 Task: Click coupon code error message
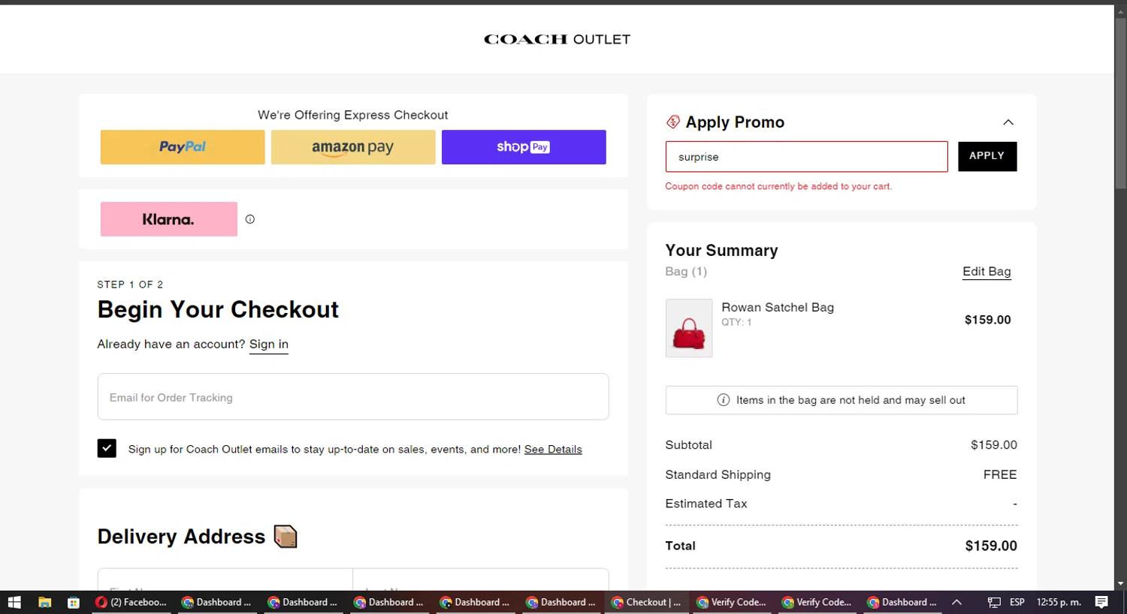tap(778, 186)
